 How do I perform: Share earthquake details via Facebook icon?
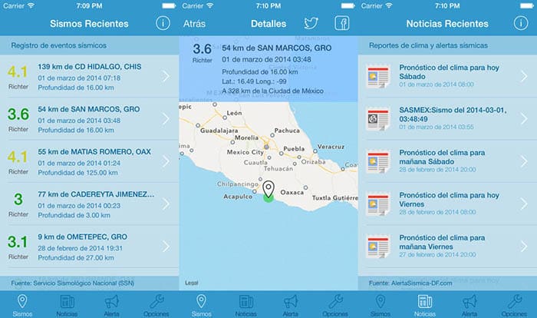point(342,23)
